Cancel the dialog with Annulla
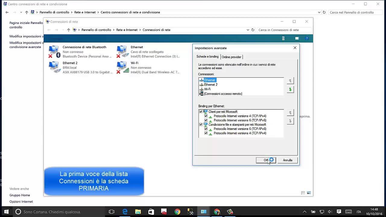This screenshot has height=217, width=386. pos(287,160)
